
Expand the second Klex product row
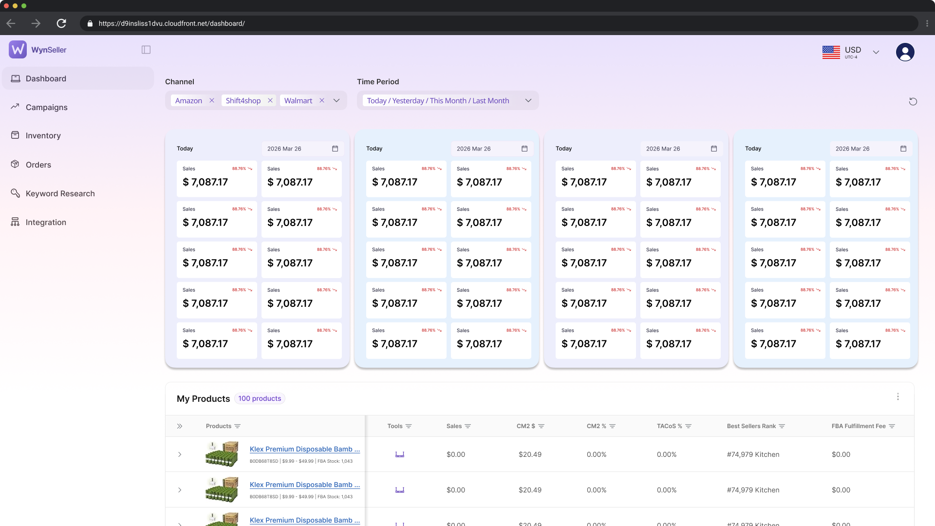[180, 490]
